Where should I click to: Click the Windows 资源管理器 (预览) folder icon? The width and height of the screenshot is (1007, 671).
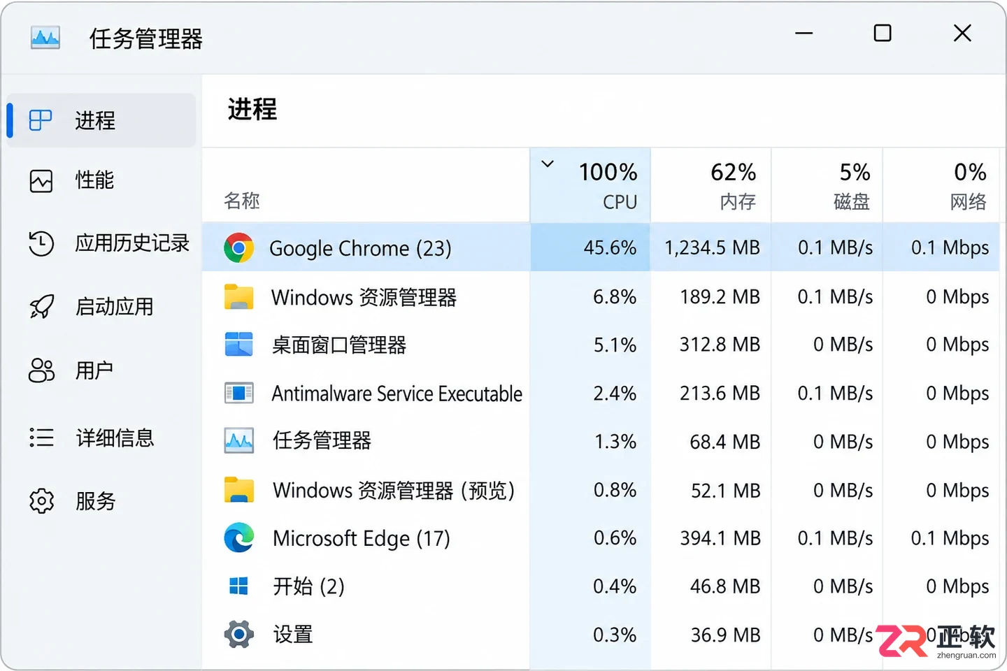pos(239,489)
